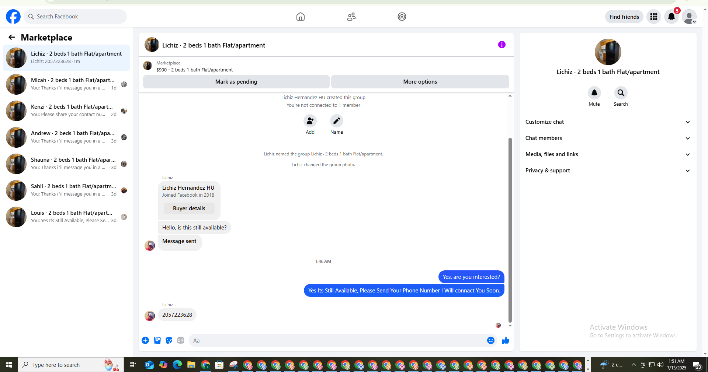Image resolution: width=708 pixels, height=372 pixels.
Task: Open the Menu grid icon
Action: tap(654, 17)
